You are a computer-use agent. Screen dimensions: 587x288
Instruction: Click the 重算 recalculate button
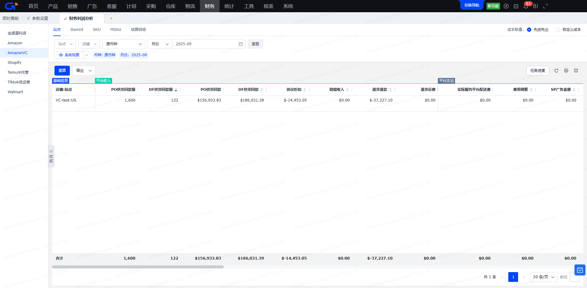pyautogui.click(x=62, y=71)
